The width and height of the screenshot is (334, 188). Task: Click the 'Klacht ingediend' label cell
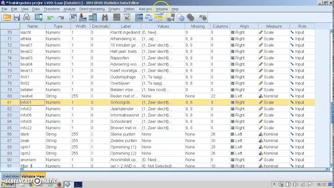tap(126, 32)
